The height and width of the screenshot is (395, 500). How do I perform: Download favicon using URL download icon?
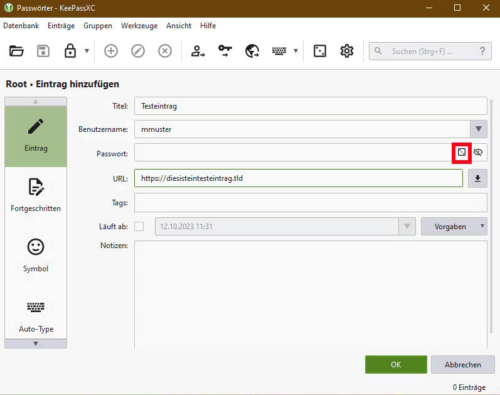click(x=477, y=178)
